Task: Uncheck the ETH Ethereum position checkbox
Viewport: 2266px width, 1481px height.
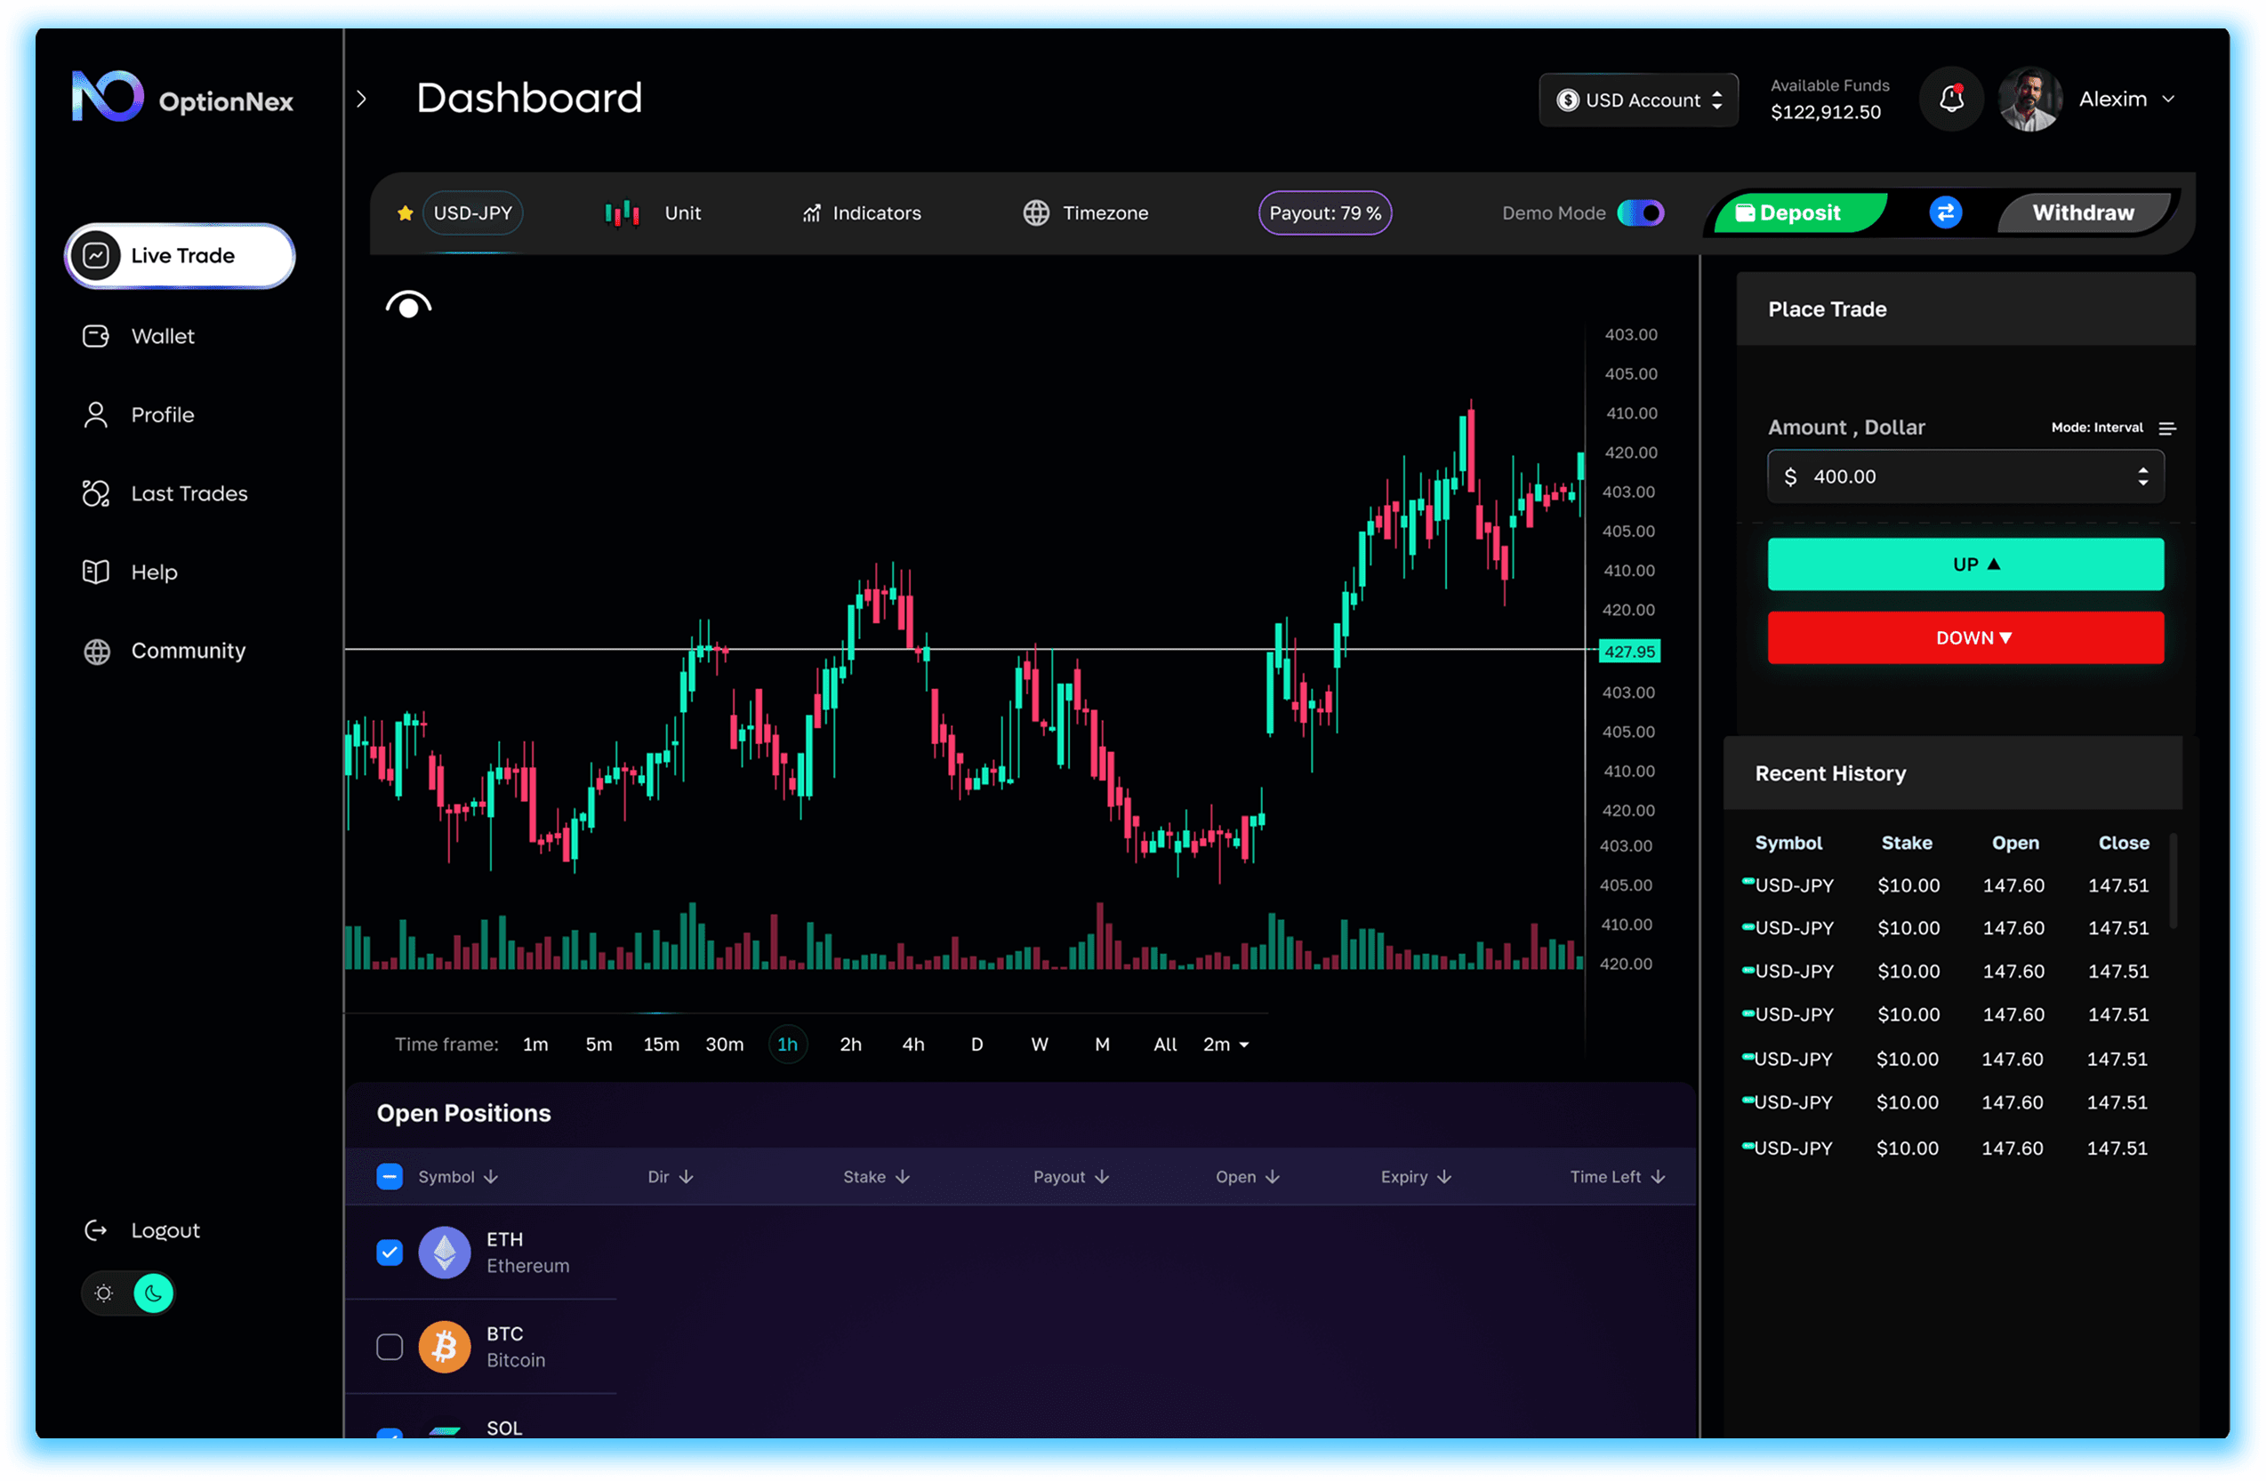Action: pyautogui.click(x=390, y=1253)
